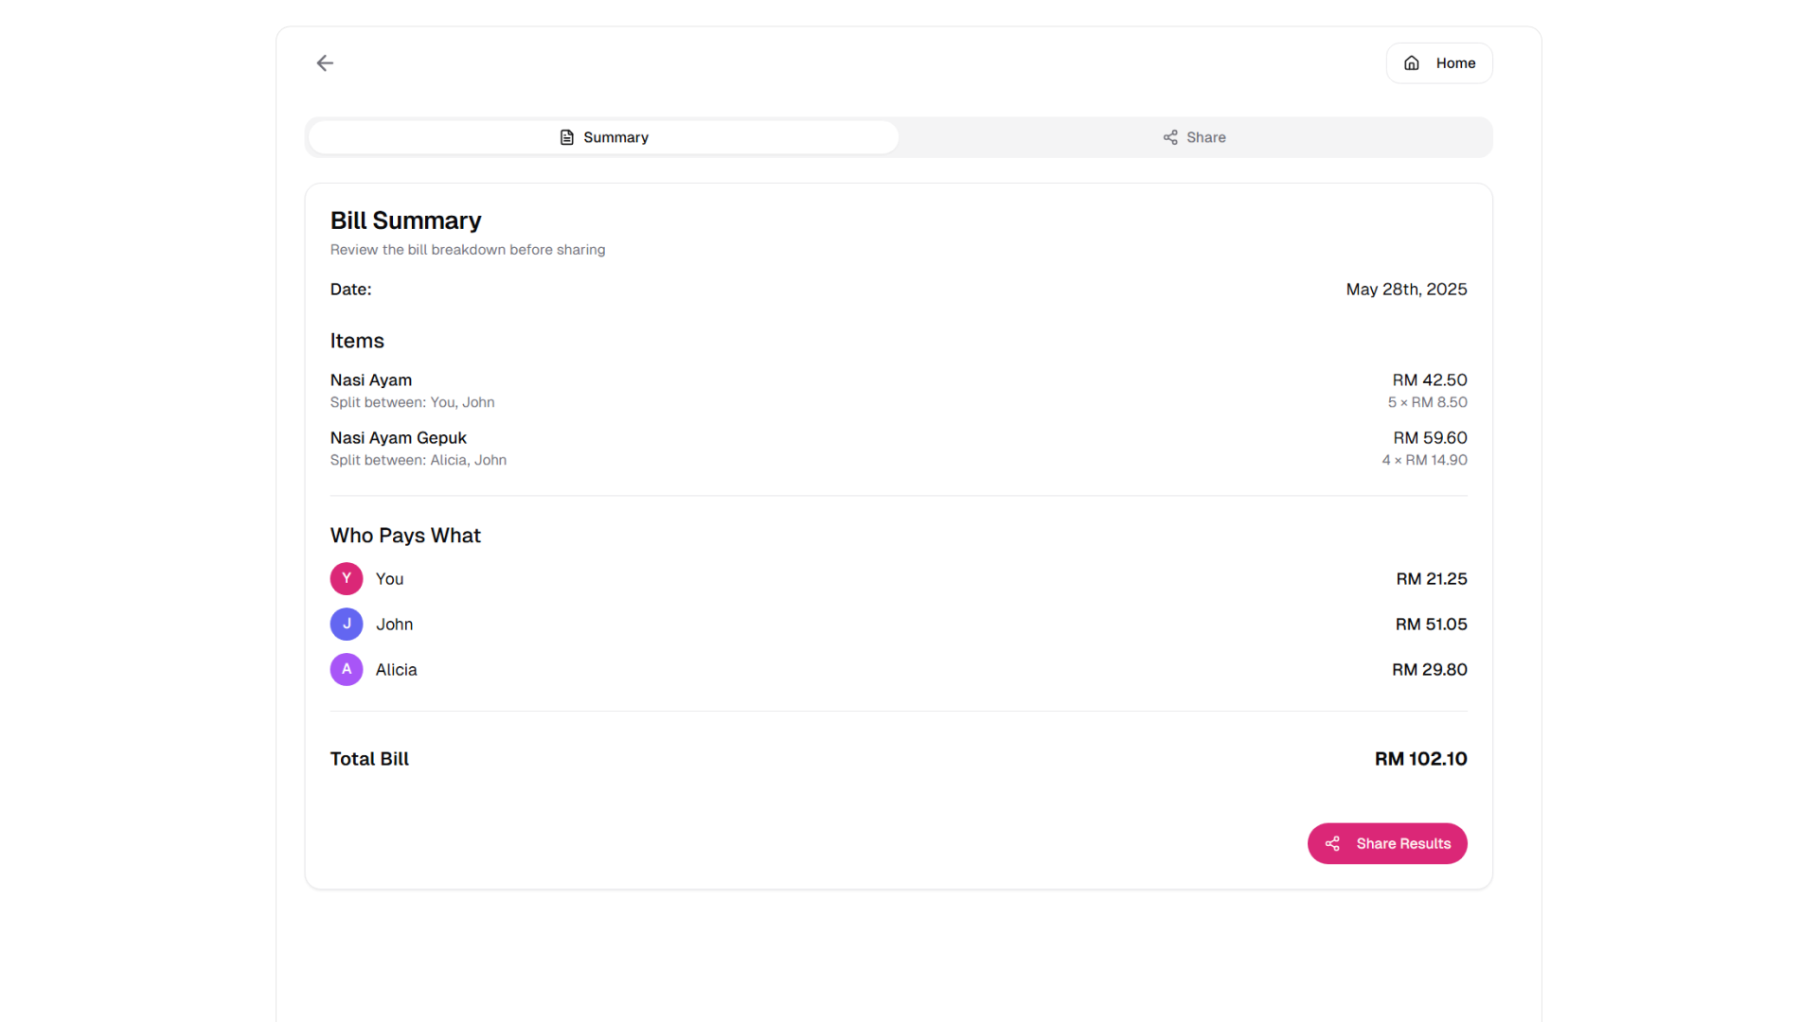This screenshot has width=1818, height=1022.
Task: Go back using the left arrow icon
Action: click(325, 62)
